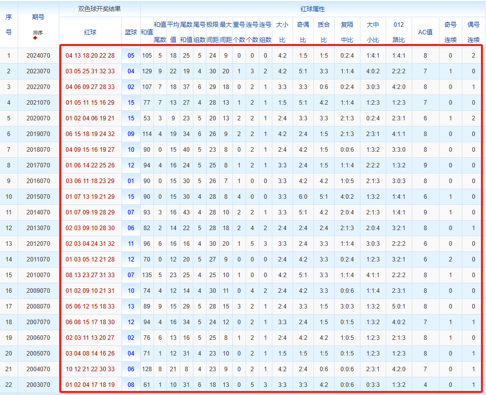
Task: Click sum value 135 in row 2010070
Action: pyautogui.click(x=147, y=275)
